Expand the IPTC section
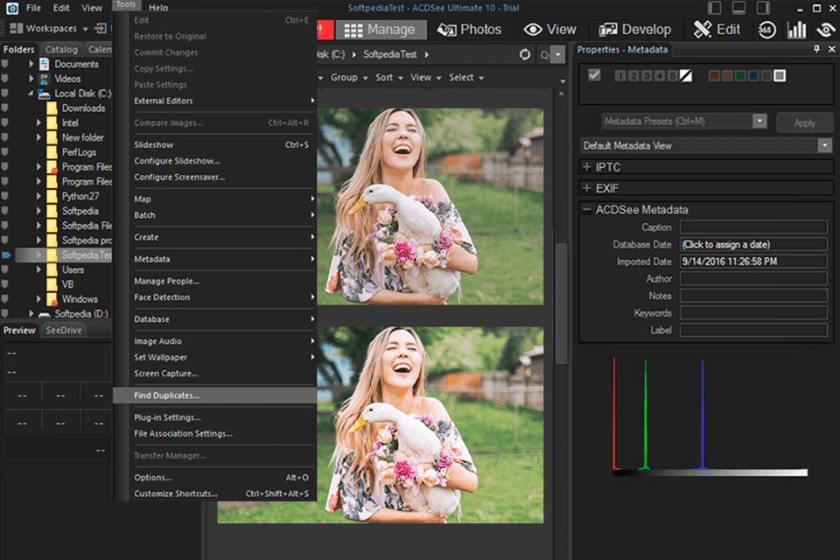The height and width of the screenshot is (560, 840). click(586, 166)
